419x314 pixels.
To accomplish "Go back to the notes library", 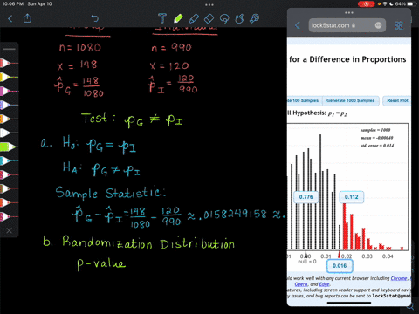I will pyautogui.click(x=10, y=19).
